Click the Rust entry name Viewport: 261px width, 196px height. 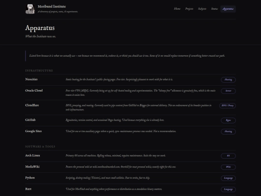(29, 189)
